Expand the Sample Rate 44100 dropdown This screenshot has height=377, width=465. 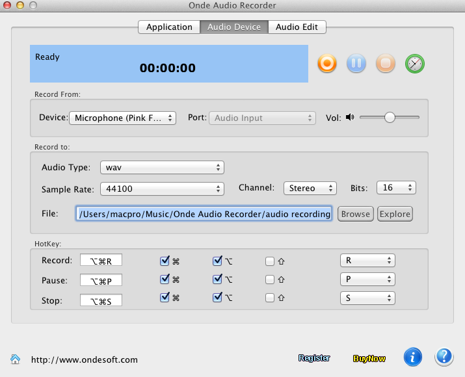click(x=162, y=188)
